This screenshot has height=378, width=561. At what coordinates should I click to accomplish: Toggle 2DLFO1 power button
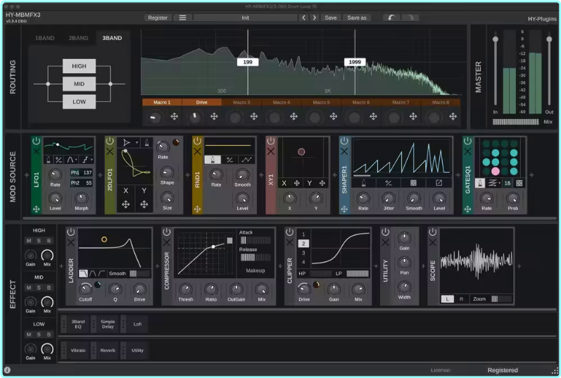point(110,141)
